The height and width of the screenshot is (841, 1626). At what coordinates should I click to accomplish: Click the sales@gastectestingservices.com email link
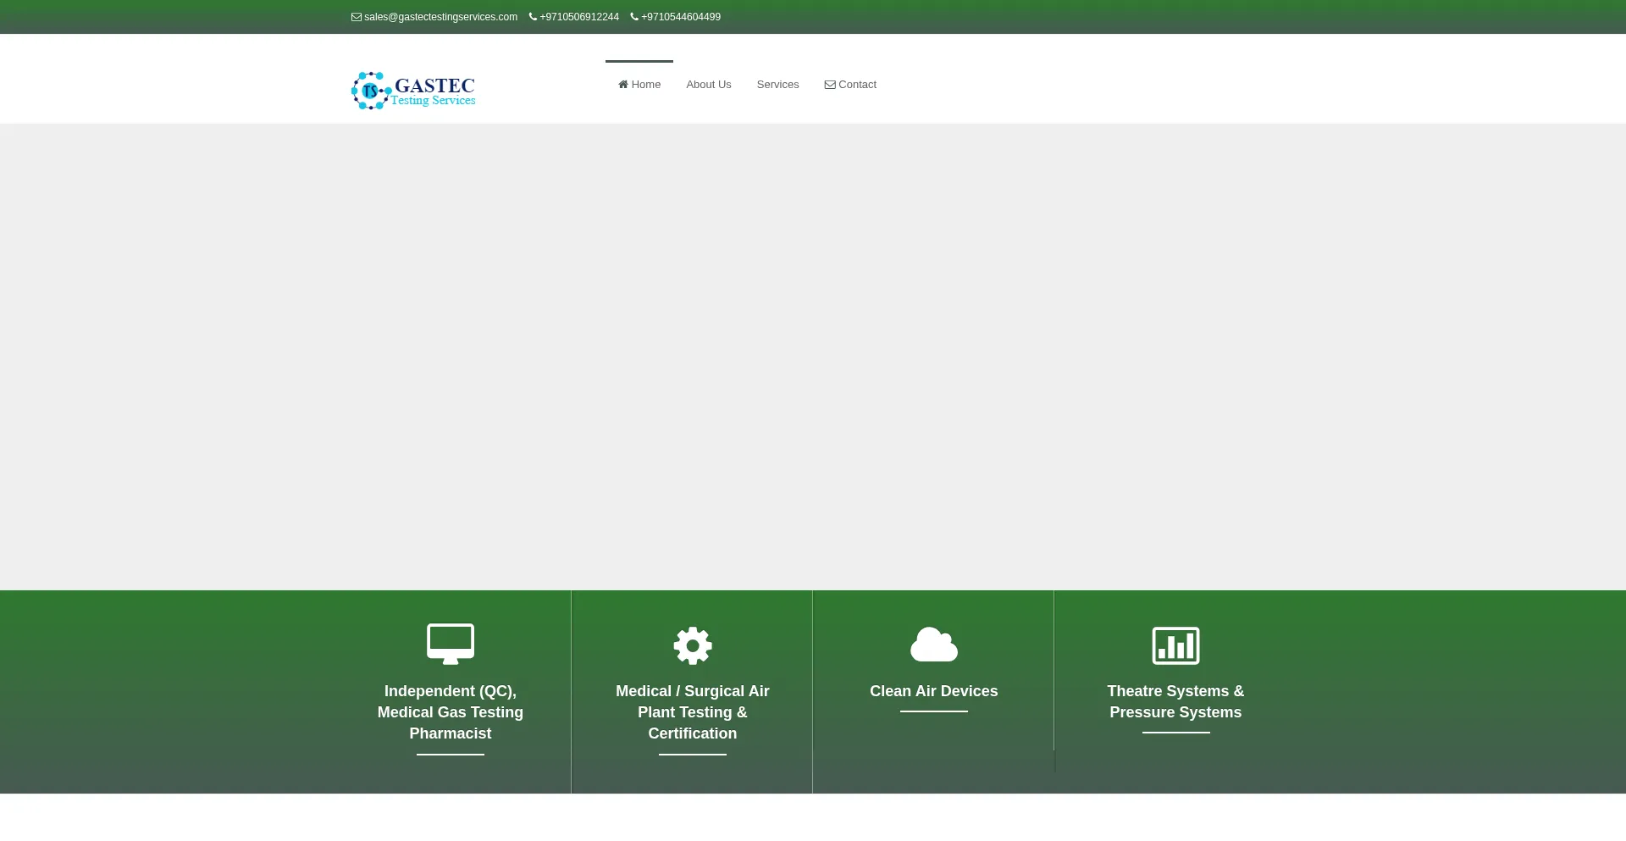(440, 17)
